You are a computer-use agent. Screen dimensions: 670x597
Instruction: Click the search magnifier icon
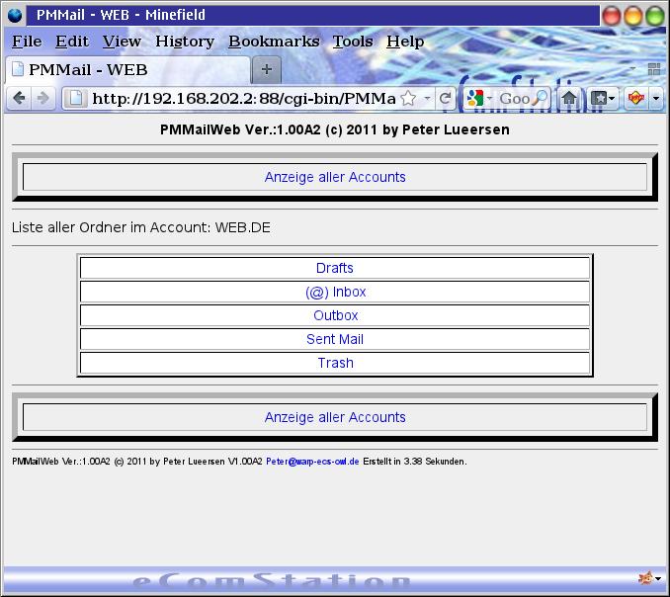(x=540, y=98)
